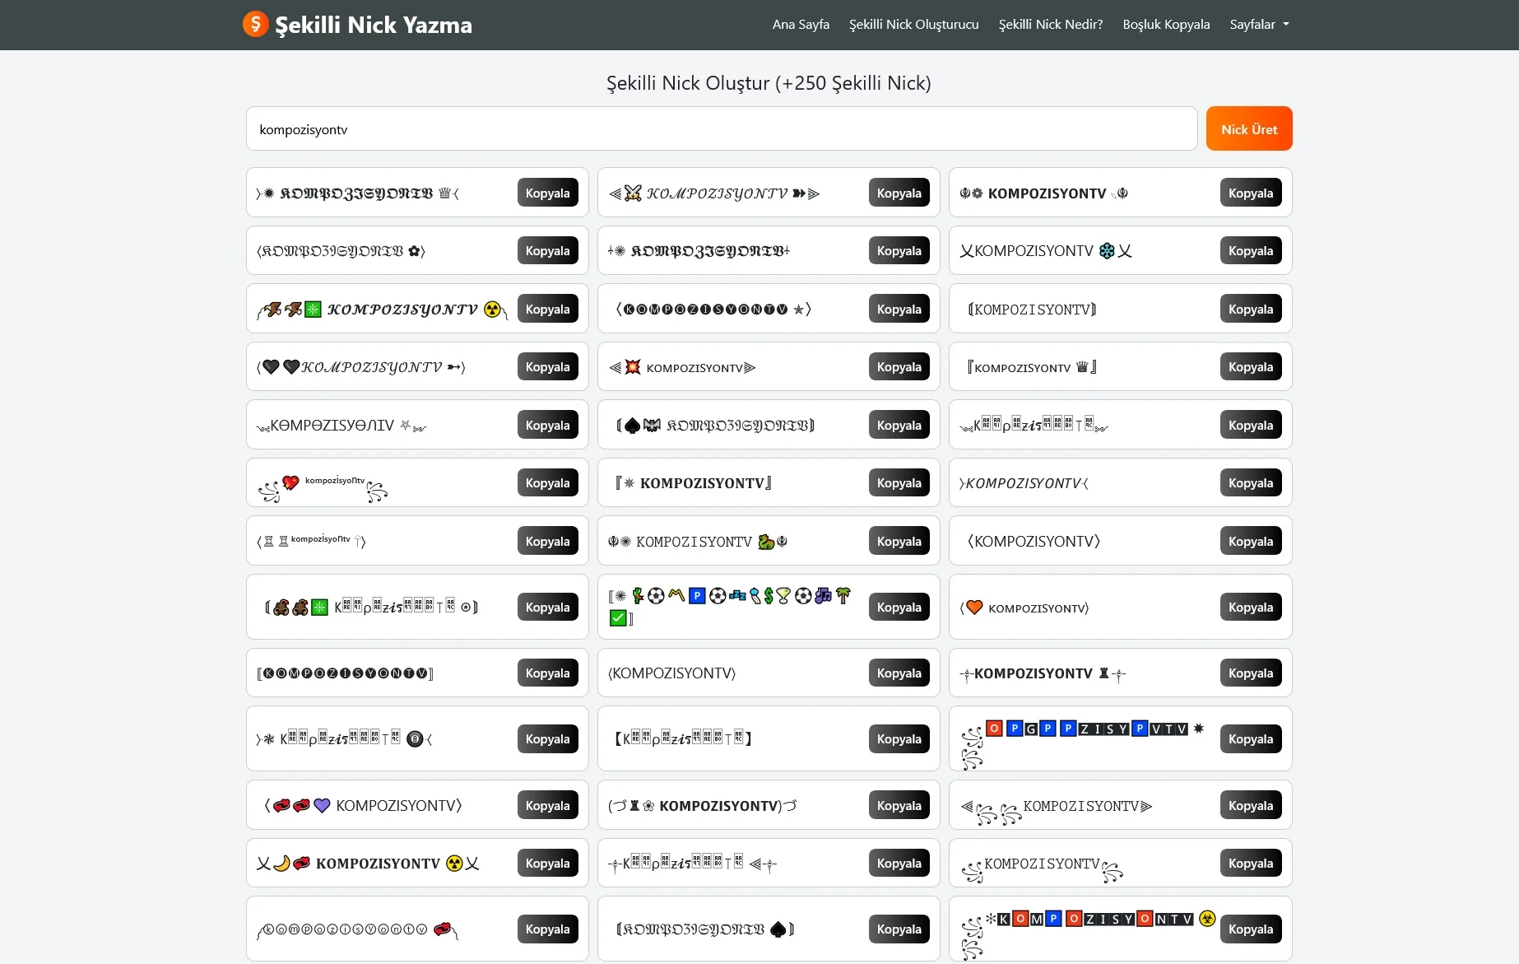
Task: Click the red heart emoji before small kompozisyontv
Action: point(290,482)
